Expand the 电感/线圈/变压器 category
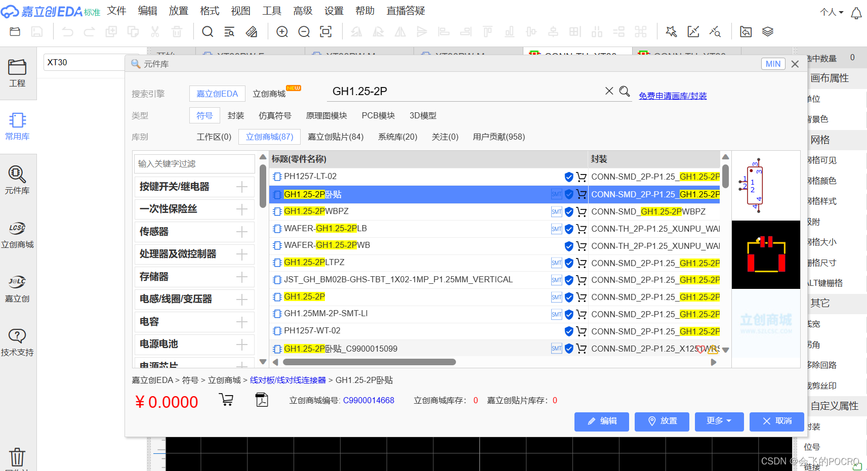 241,299
